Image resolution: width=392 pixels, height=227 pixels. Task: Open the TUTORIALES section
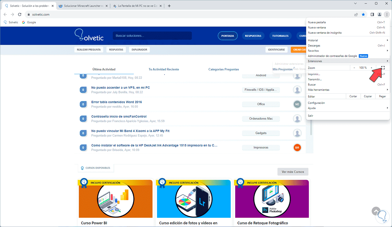coord(280,36)
